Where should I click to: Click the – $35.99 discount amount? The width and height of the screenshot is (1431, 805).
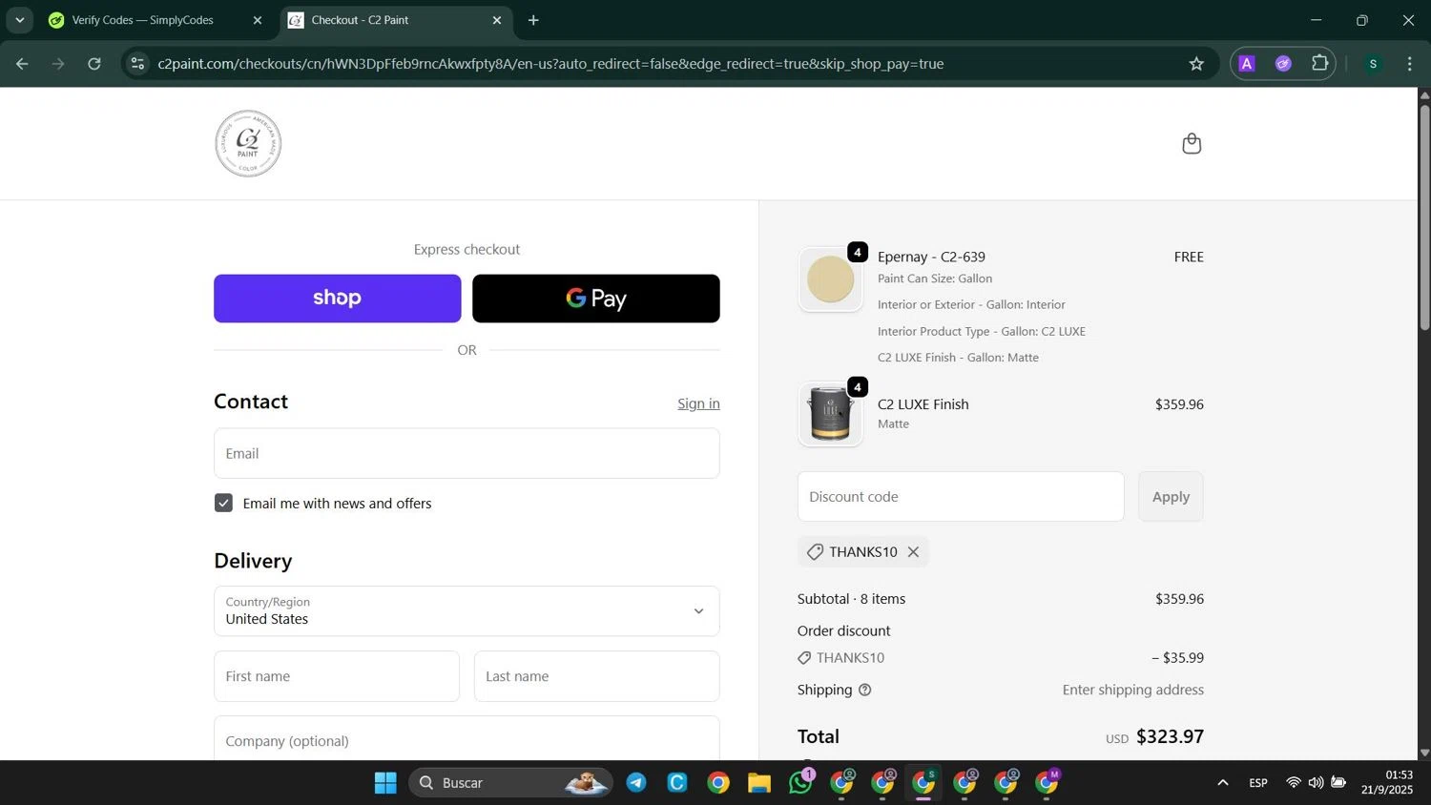click(x=1177, y=658)
